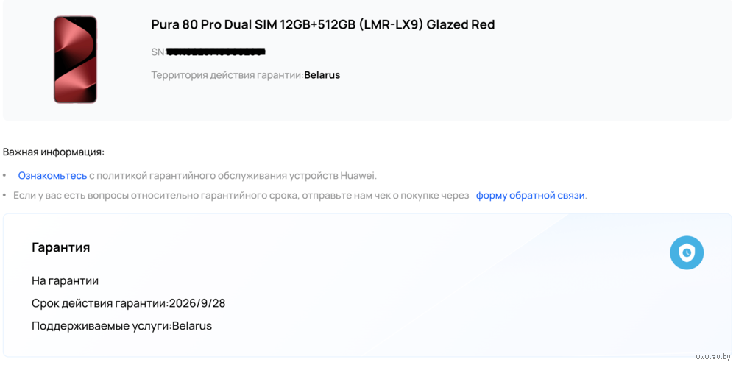
Task: Click the "На гарантии" status text
Action: pos(65,280)
